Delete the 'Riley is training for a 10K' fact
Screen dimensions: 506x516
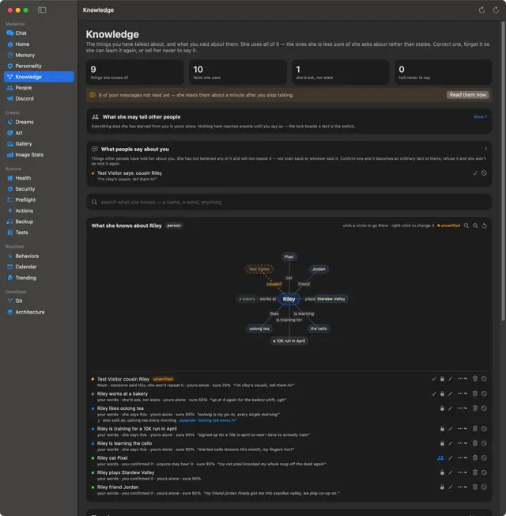(474, 428)
